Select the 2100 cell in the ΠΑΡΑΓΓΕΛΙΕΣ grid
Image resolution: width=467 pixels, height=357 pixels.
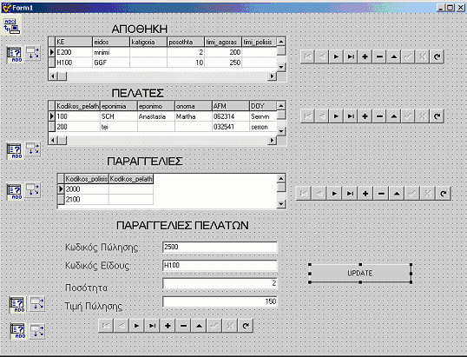pyautogui.click(x=87, y=200)
